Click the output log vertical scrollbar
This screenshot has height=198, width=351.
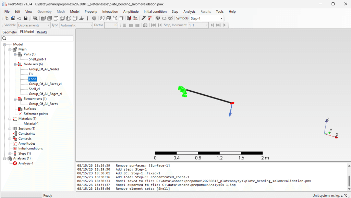(349, 177)
